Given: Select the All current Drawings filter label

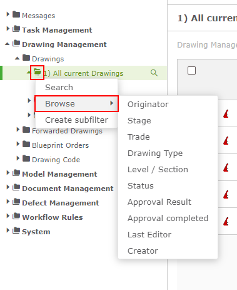Looking at the screenshot, I should point(84,73).
